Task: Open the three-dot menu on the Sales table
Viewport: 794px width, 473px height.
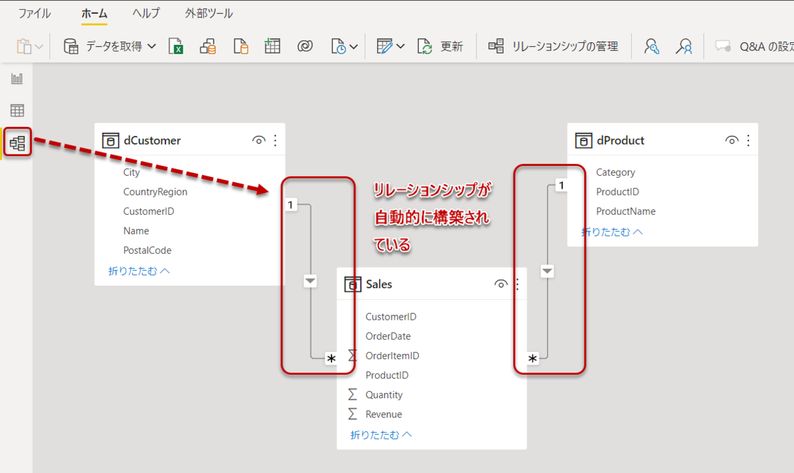Action: (x=517, y=283)
